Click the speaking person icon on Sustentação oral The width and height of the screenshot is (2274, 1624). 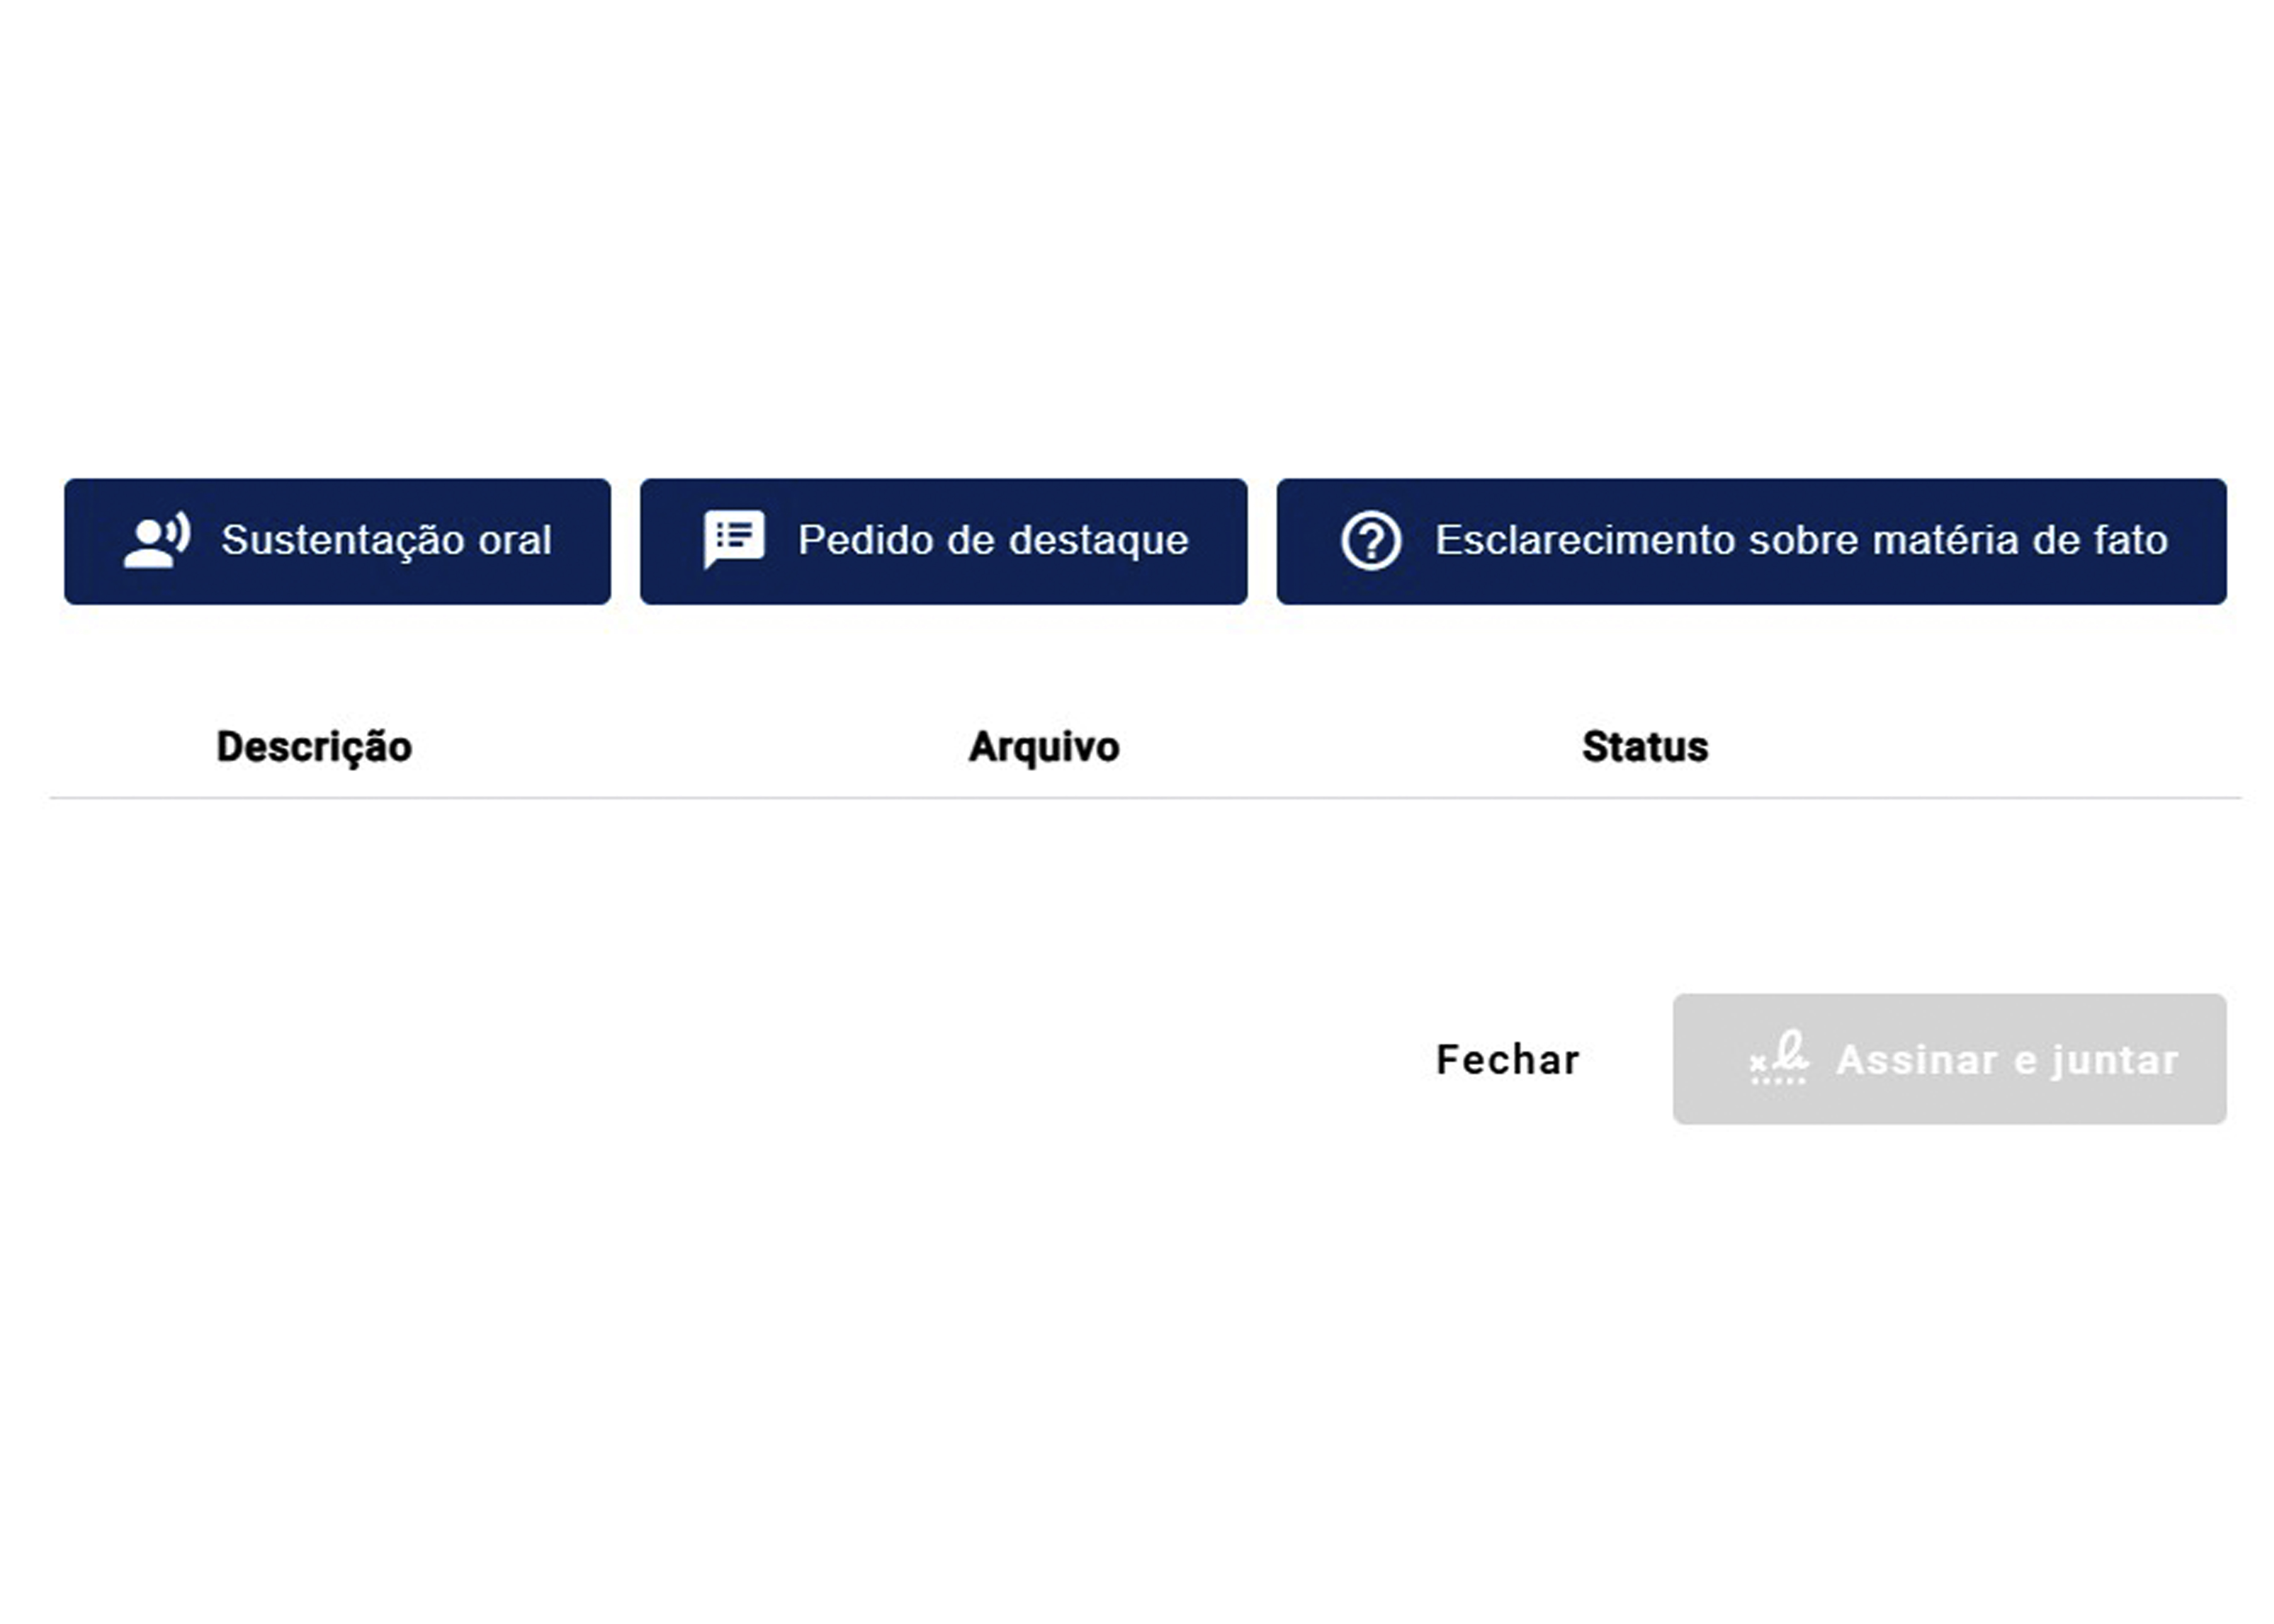click(x=156, y=541)
